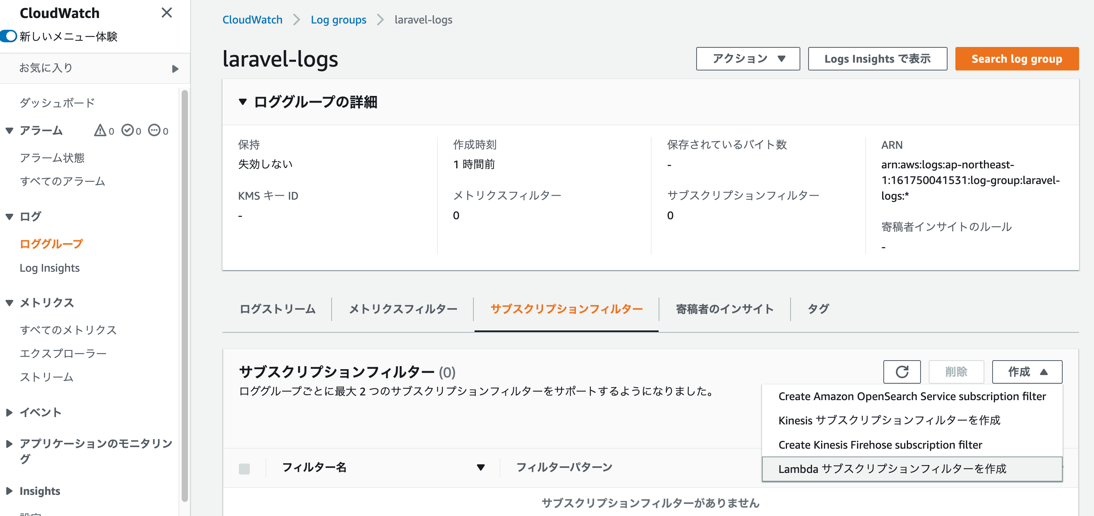Expand the イベント sidebar section
Image resolution: width=1094 pixels, height=516 pixels.
click(x=9, y=412)
